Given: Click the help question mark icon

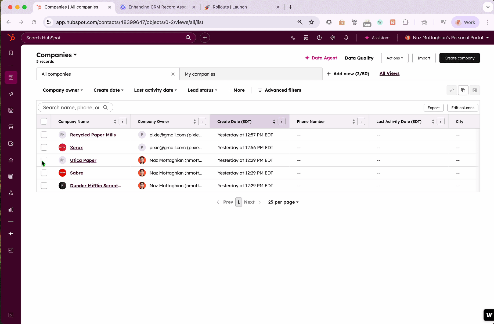Looking at the screenshot, I should (319, 38).
